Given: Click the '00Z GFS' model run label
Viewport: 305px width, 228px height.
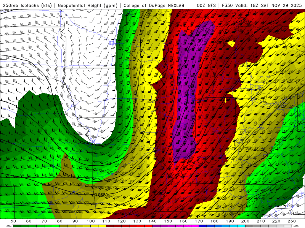Looking at the screenshot, I should click(x=206, y=5).
